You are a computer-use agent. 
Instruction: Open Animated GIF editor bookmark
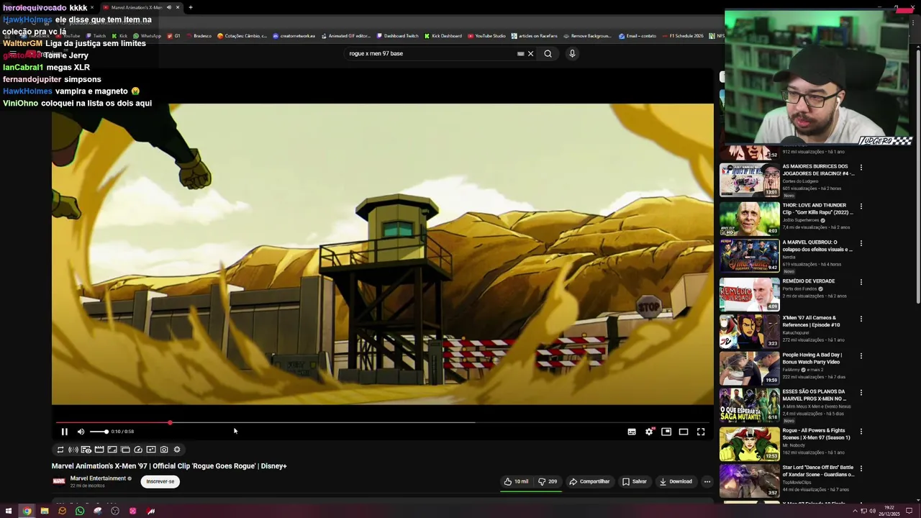346,35
